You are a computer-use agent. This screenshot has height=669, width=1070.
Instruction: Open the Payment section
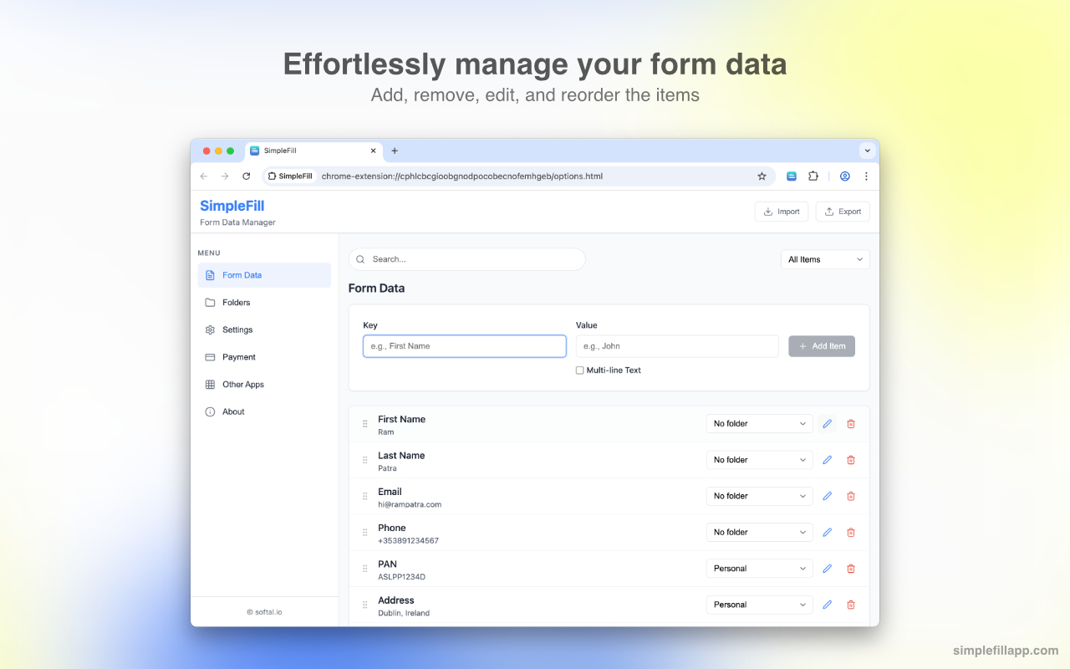click(238, 357)
